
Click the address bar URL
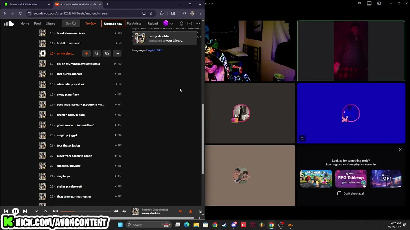tap(70, 13)
